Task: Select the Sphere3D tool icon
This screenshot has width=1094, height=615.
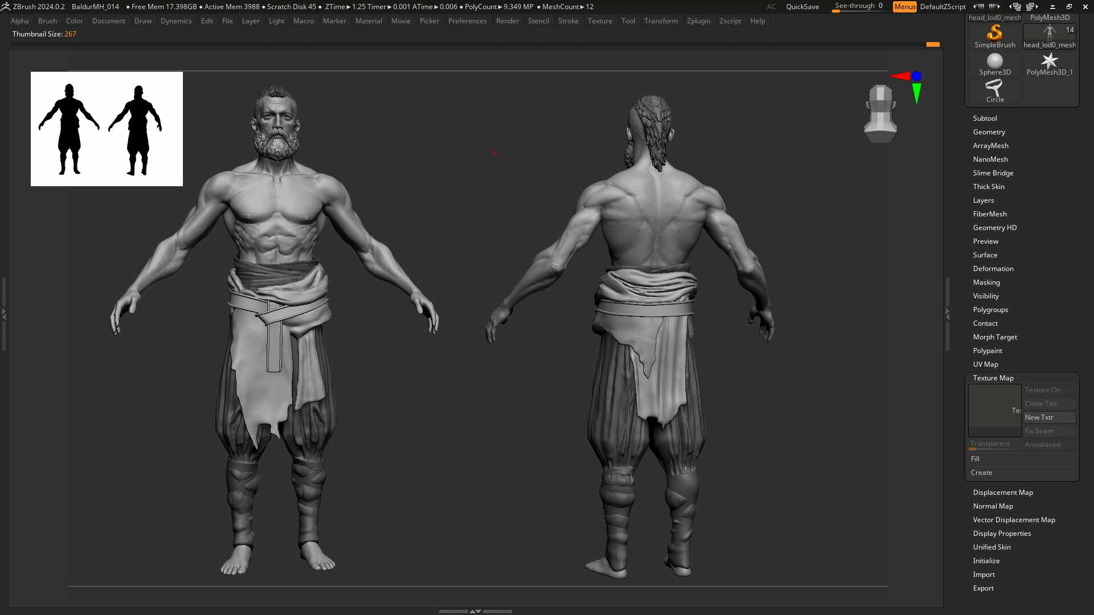Action: 994,61
